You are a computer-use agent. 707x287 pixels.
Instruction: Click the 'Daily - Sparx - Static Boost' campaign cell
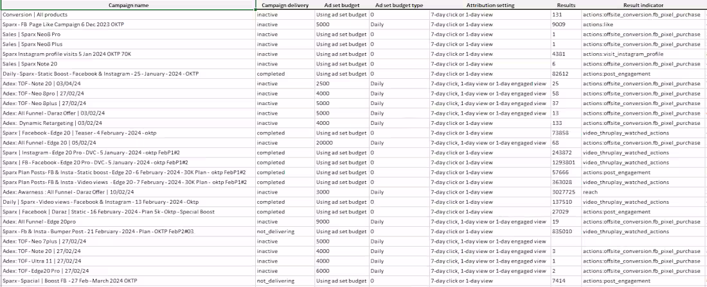tap(128, 74)
